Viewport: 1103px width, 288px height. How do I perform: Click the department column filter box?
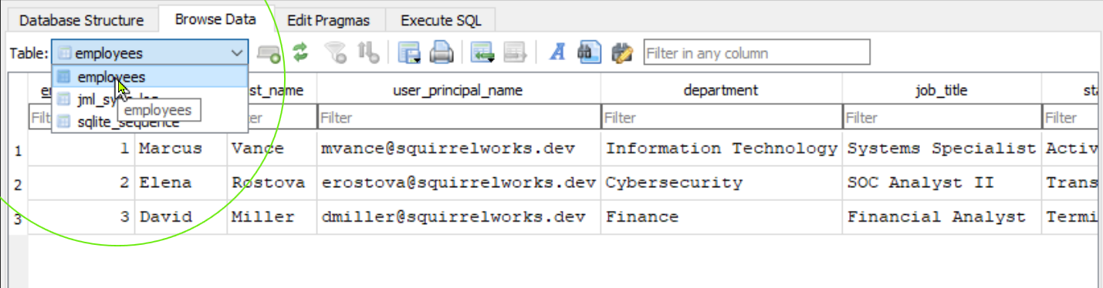(721, 119)
